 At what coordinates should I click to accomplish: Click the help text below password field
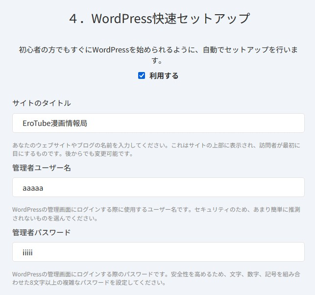point(158,278)
